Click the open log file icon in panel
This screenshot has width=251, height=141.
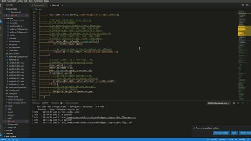coord(243,103)
